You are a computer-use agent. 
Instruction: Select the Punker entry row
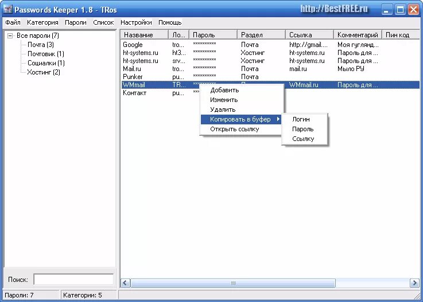(270, 77)
